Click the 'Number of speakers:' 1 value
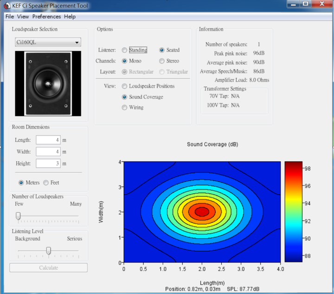Viewport: 334px width, 294px height. [259, 45]
